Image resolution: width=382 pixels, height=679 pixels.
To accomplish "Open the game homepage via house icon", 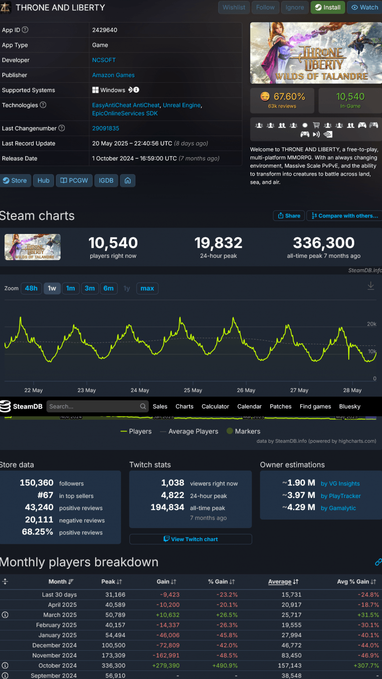I will (x=128, y=181).
